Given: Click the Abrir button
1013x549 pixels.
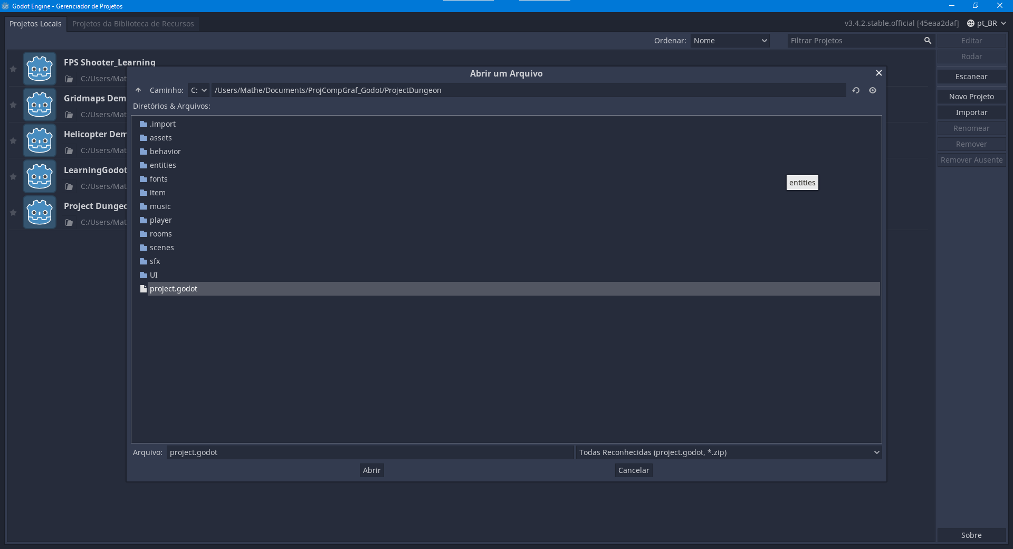Looking at the screenshot, I should (x=371, y=470).
